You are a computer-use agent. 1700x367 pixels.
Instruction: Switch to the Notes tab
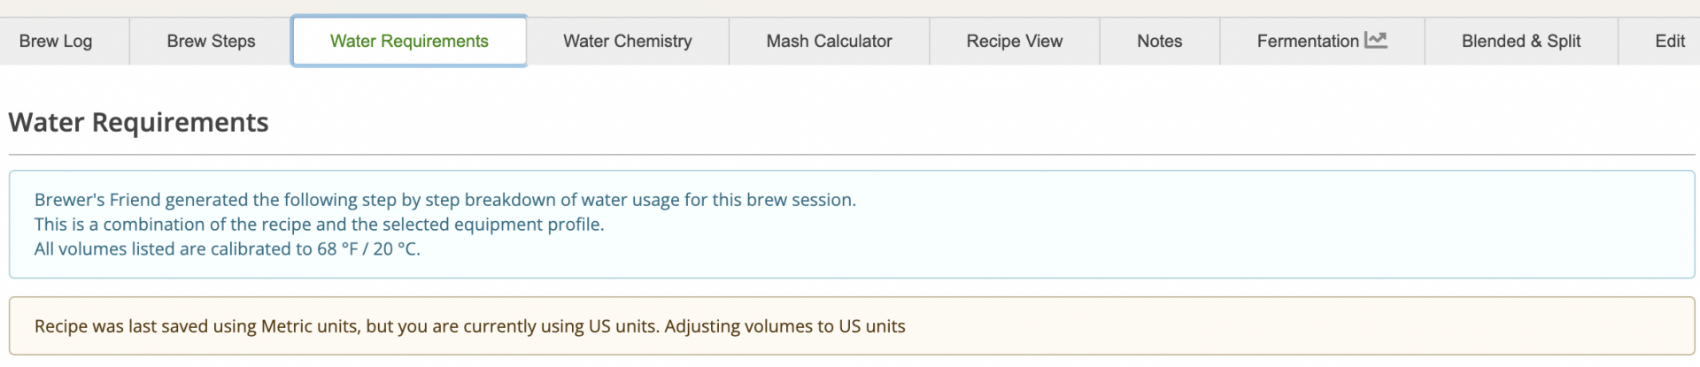click(x=1159, y=42)
